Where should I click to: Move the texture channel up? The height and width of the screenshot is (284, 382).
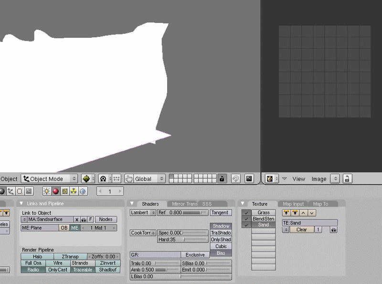coord(303,213)
